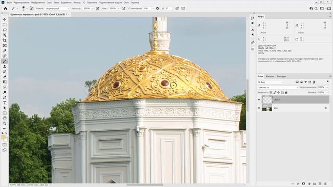This screenshot has width=333, height=187.
Task: Open the layer filter type dropdown
Action: tap(271, 82)
